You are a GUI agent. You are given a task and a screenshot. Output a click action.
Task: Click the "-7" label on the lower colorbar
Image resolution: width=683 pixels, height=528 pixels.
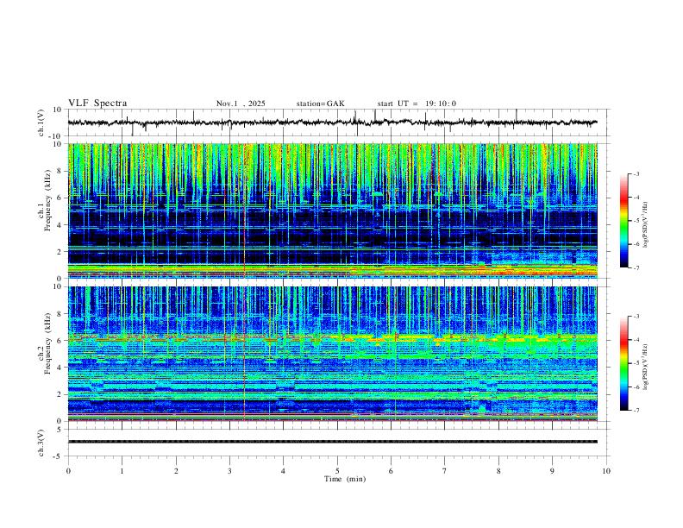[x=636, y=410]
